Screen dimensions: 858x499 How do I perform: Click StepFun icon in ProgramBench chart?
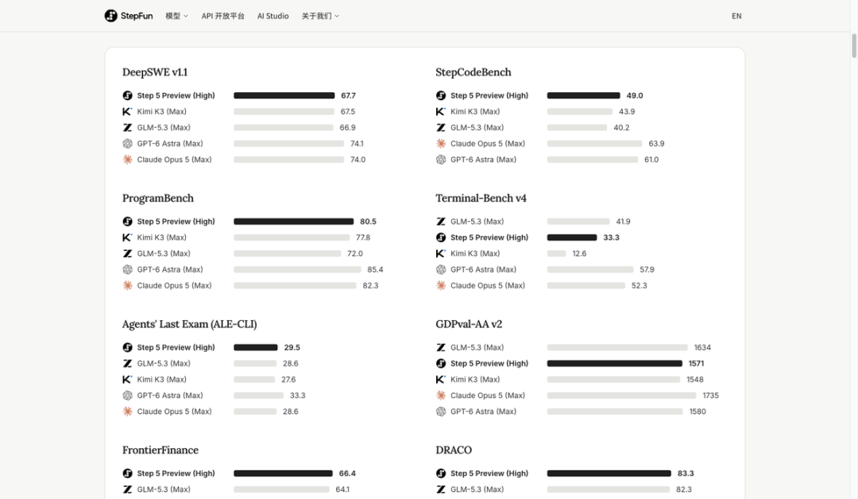click(127, 221)
